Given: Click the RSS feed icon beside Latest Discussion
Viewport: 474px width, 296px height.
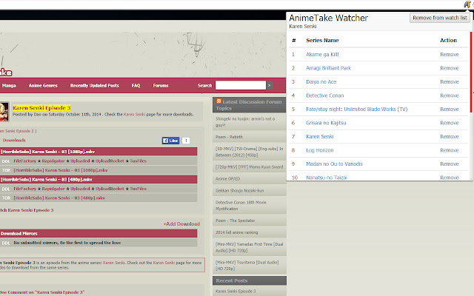Looking at the screenshot, I should tap(219, 101).
